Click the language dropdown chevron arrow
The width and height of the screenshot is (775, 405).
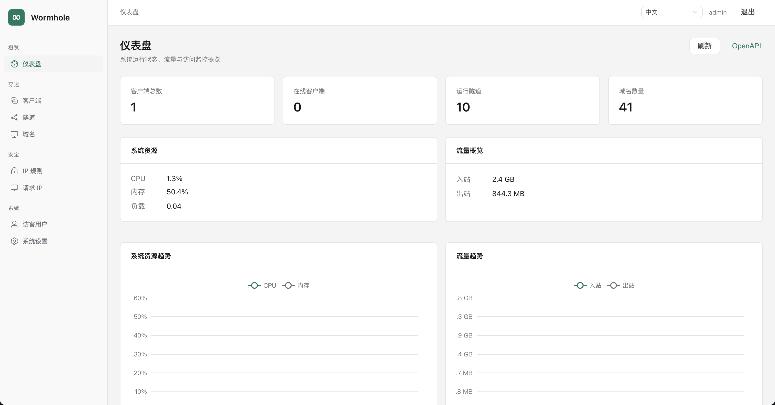[x=695, y=12]
